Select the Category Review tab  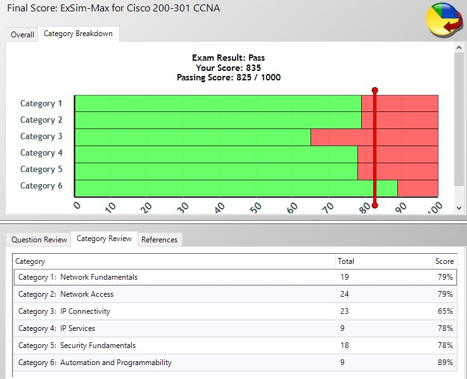(x=104, y=239)
